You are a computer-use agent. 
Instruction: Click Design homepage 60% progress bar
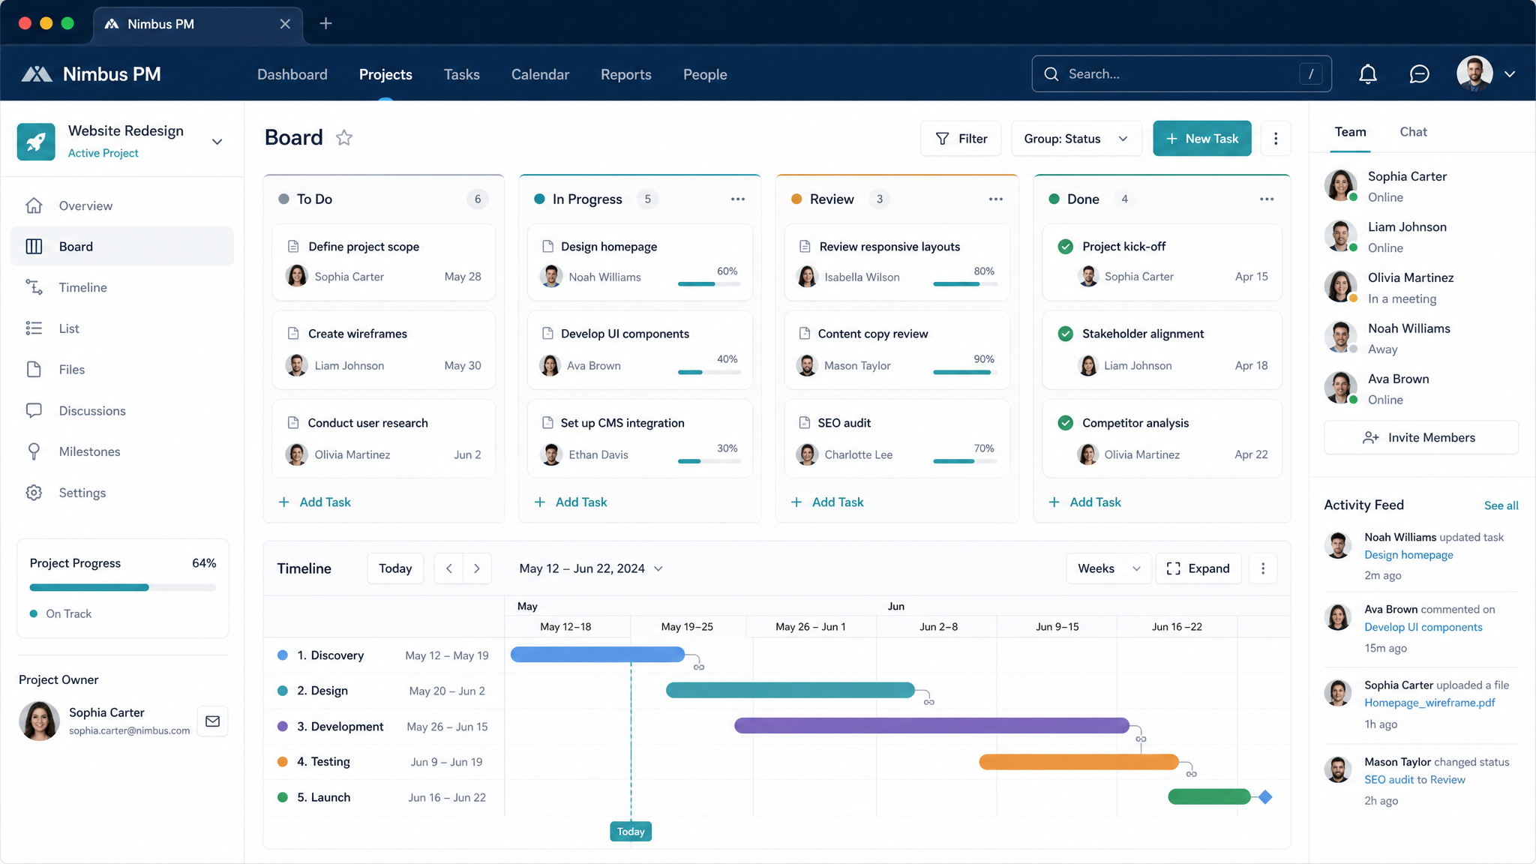pyautogui.click(x=709, y=284)
